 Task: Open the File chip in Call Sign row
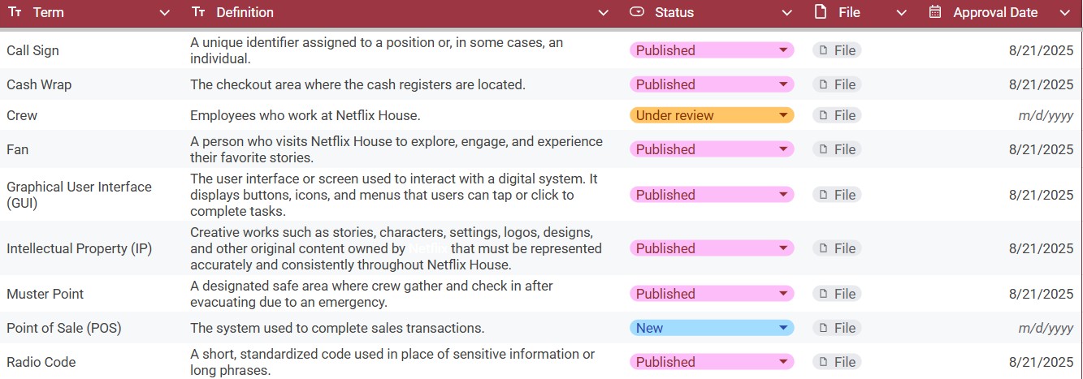tap(837, 50)
